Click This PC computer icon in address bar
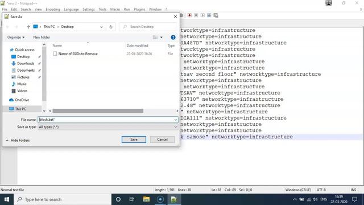This screenshot has height=205, width=364. pyautogui.click(x=35, y=27)
